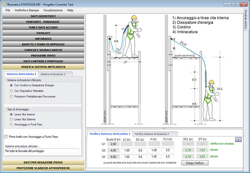Switch to Verifica Sistema Anticaduta 2 tab
The width and height of the screenshot is (250, 173).
152,134
